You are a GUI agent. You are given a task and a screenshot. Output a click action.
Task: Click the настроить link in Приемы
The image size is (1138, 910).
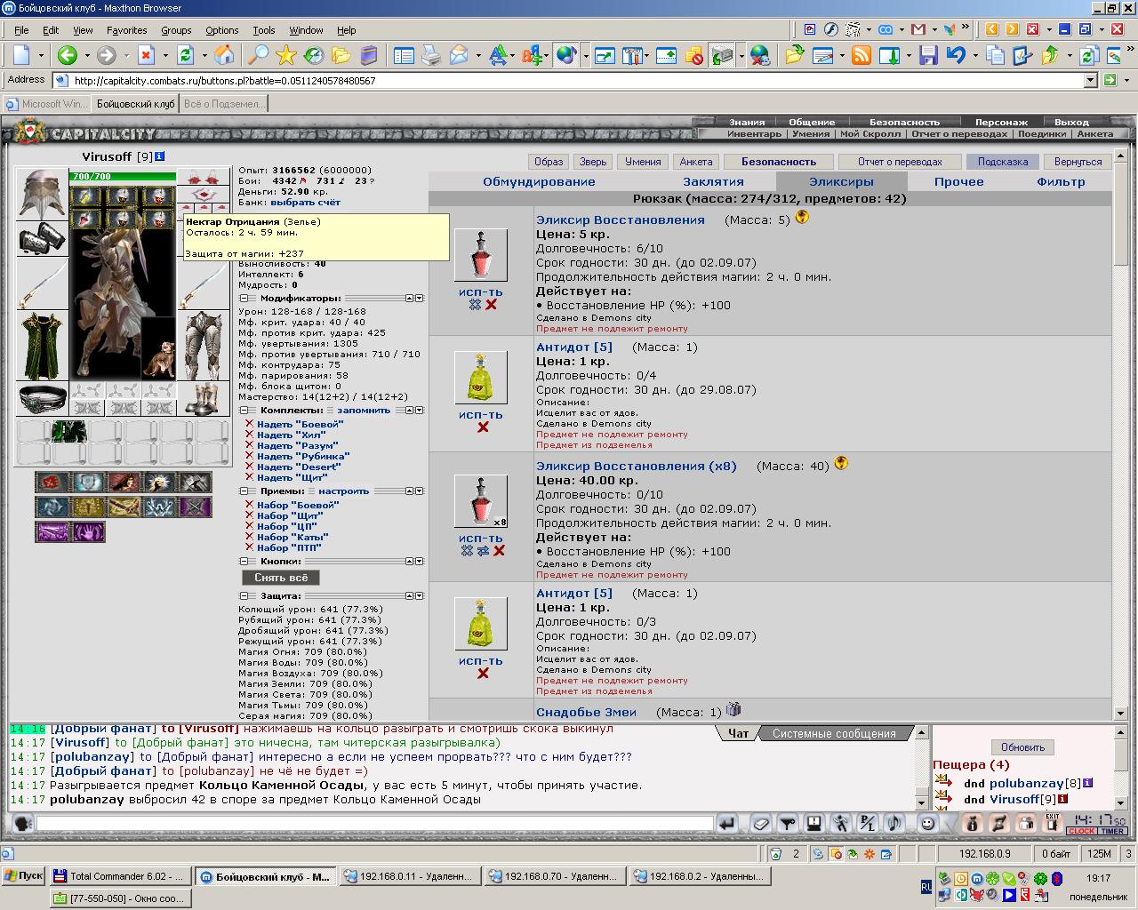343,491
